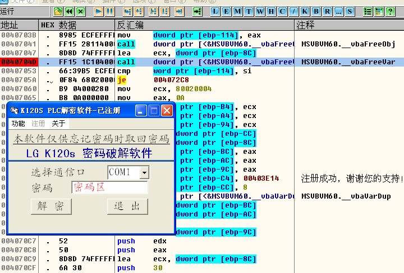Click the 密码区 password field
404x273 pixels.
tap(109, 187)
